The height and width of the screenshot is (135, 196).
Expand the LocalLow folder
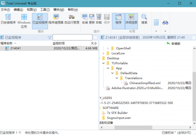[x=103, y=53]
